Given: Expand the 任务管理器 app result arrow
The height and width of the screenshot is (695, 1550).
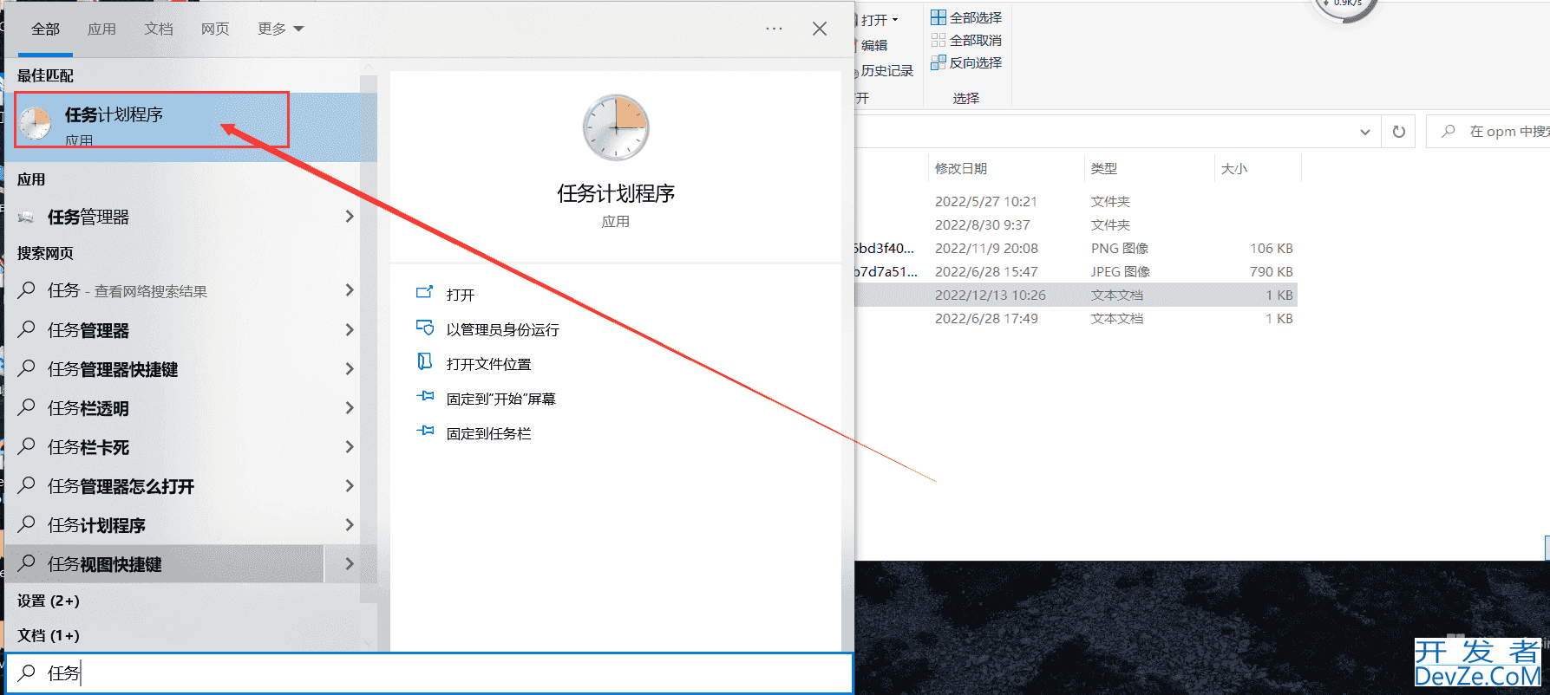Looking at the screenshot, I should pos(350,217).
